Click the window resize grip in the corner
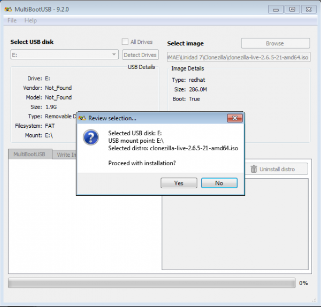Viewport: 321px width, 307px height. [315, 300]
